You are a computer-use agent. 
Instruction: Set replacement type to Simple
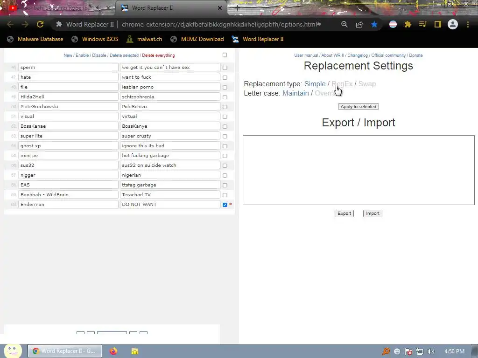[x=315, y=84]
